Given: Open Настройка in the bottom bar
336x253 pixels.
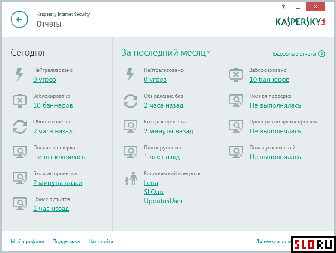Looking at the screenshot, I should pos(101,241).
